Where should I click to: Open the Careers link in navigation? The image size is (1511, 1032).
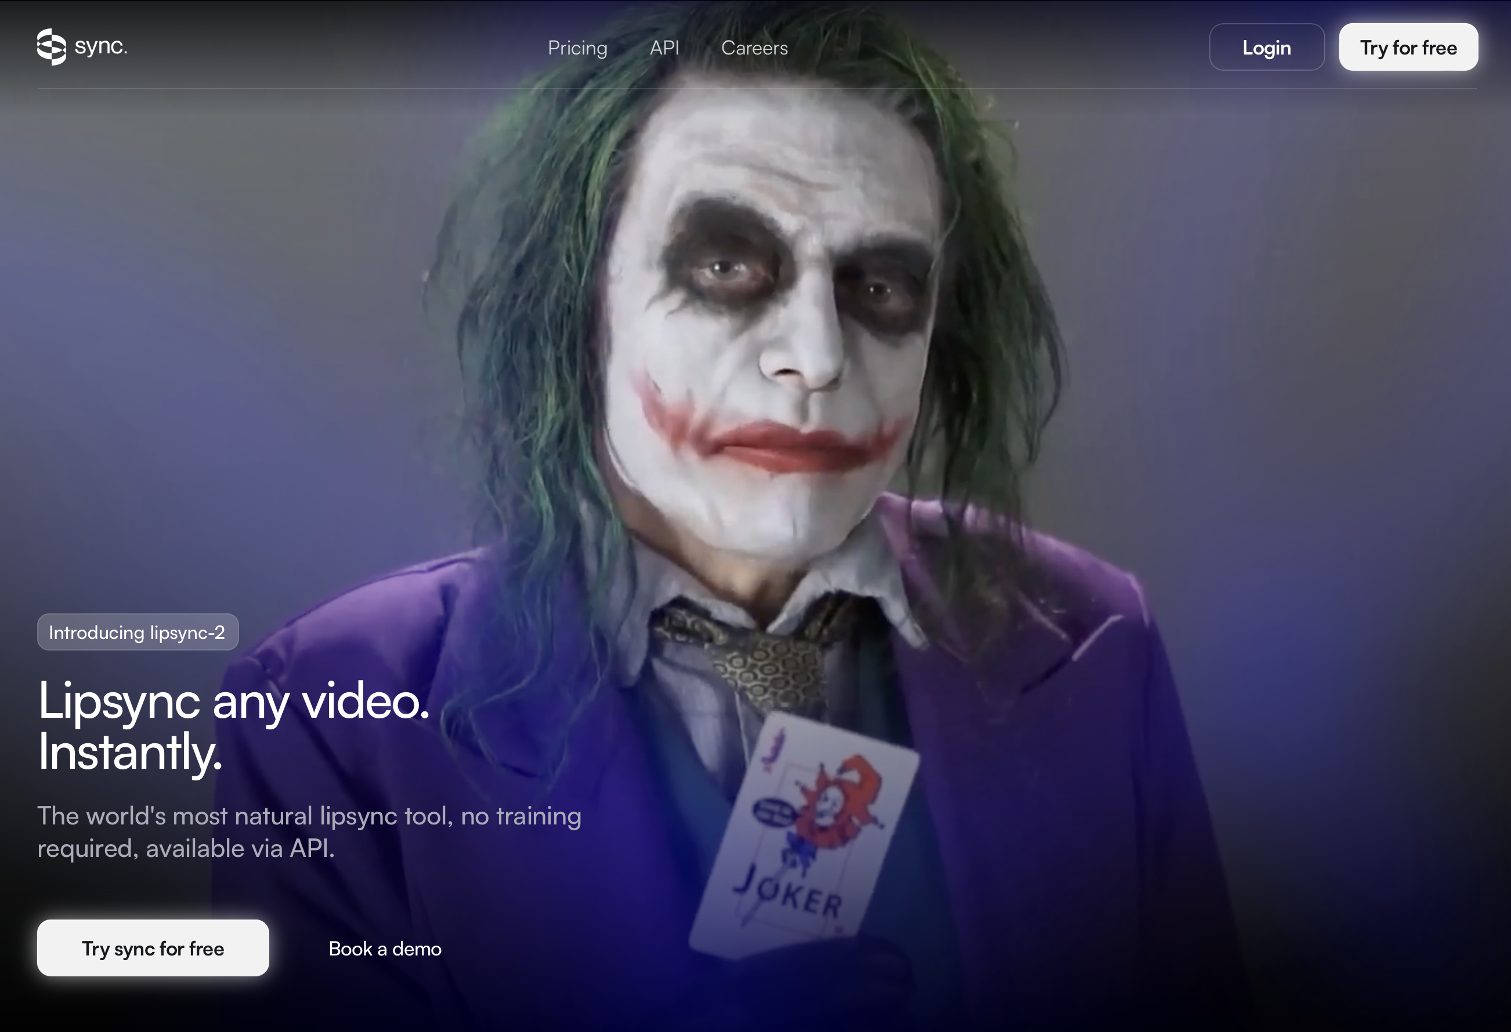(754, 48)
